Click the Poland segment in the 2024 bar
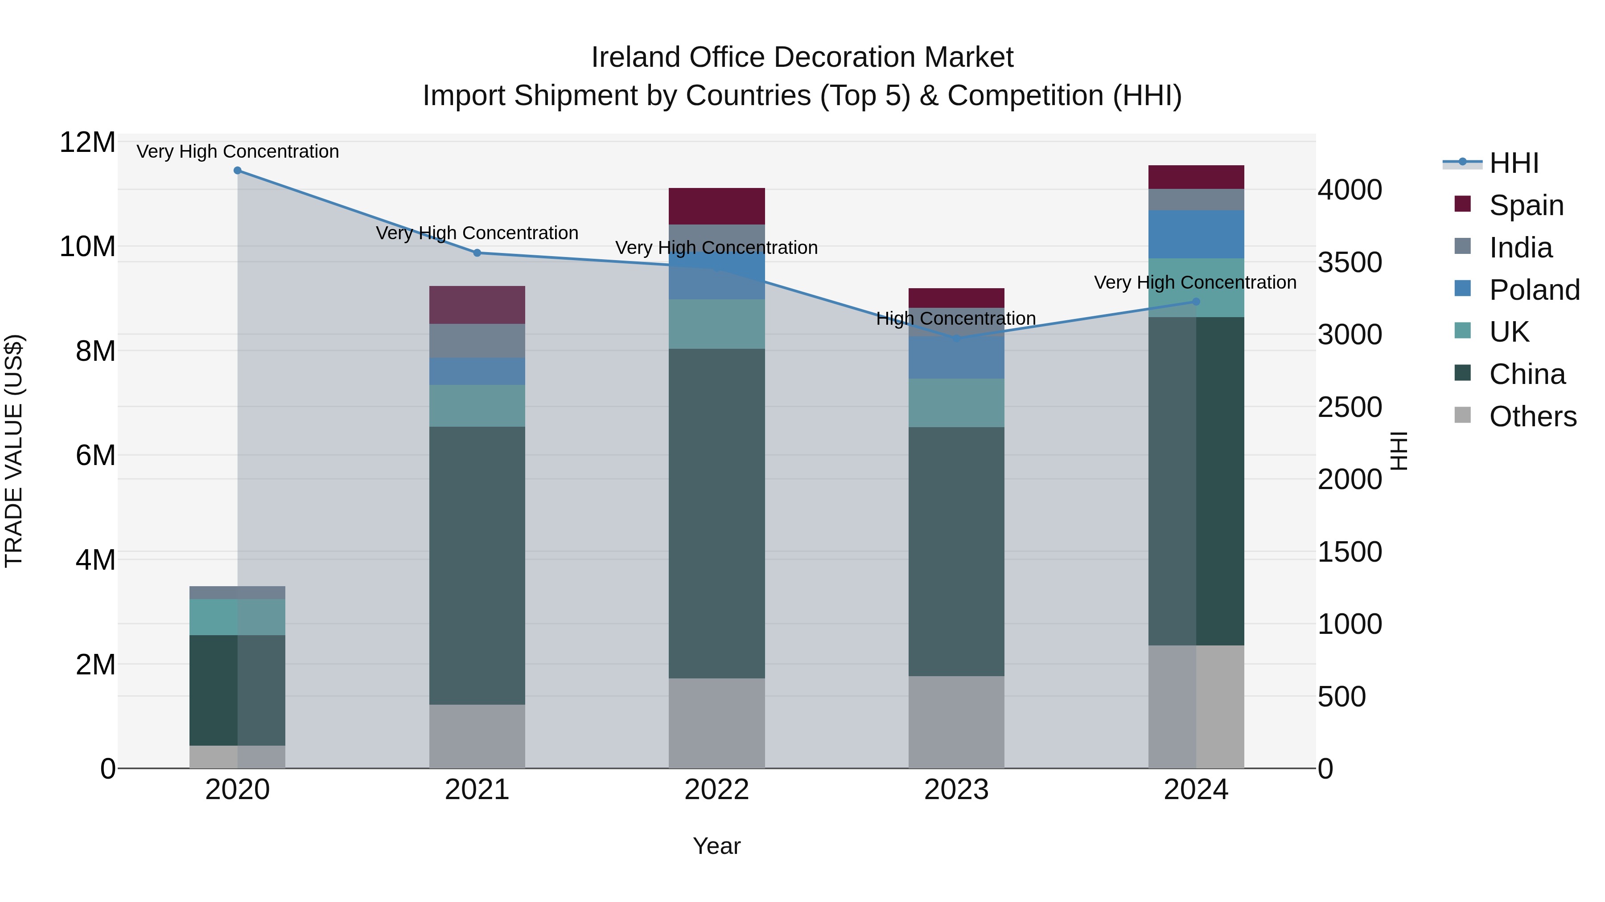The height and width of the screenshot is (902, 1605). click(1196, 235)
